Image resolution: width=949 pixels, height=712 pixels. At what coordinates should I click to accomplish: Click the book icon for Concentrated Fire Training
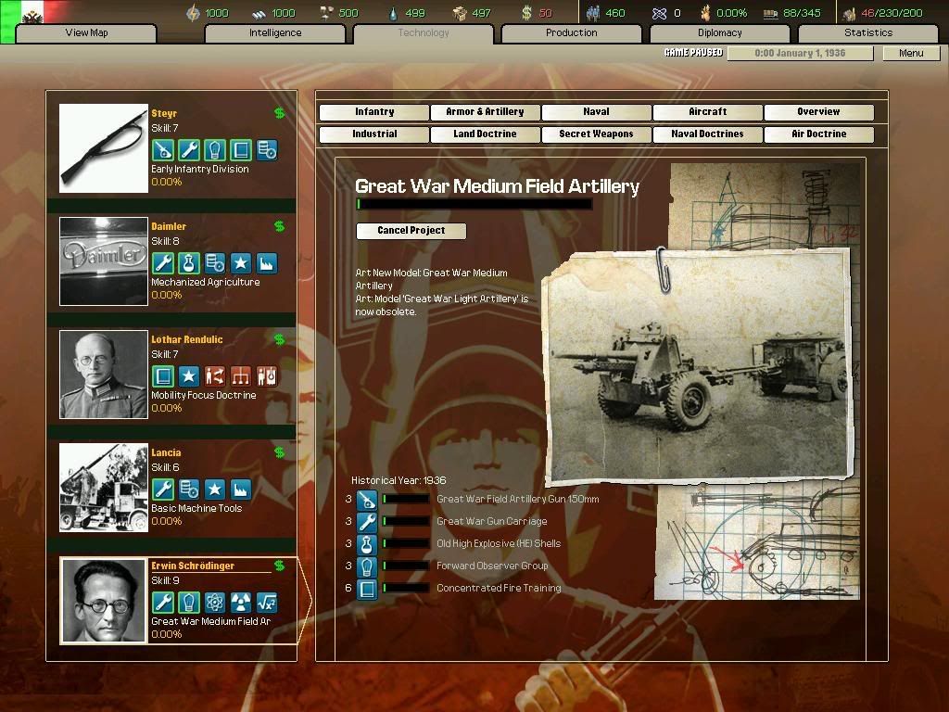pyautogui.click(x=367, y=589)
